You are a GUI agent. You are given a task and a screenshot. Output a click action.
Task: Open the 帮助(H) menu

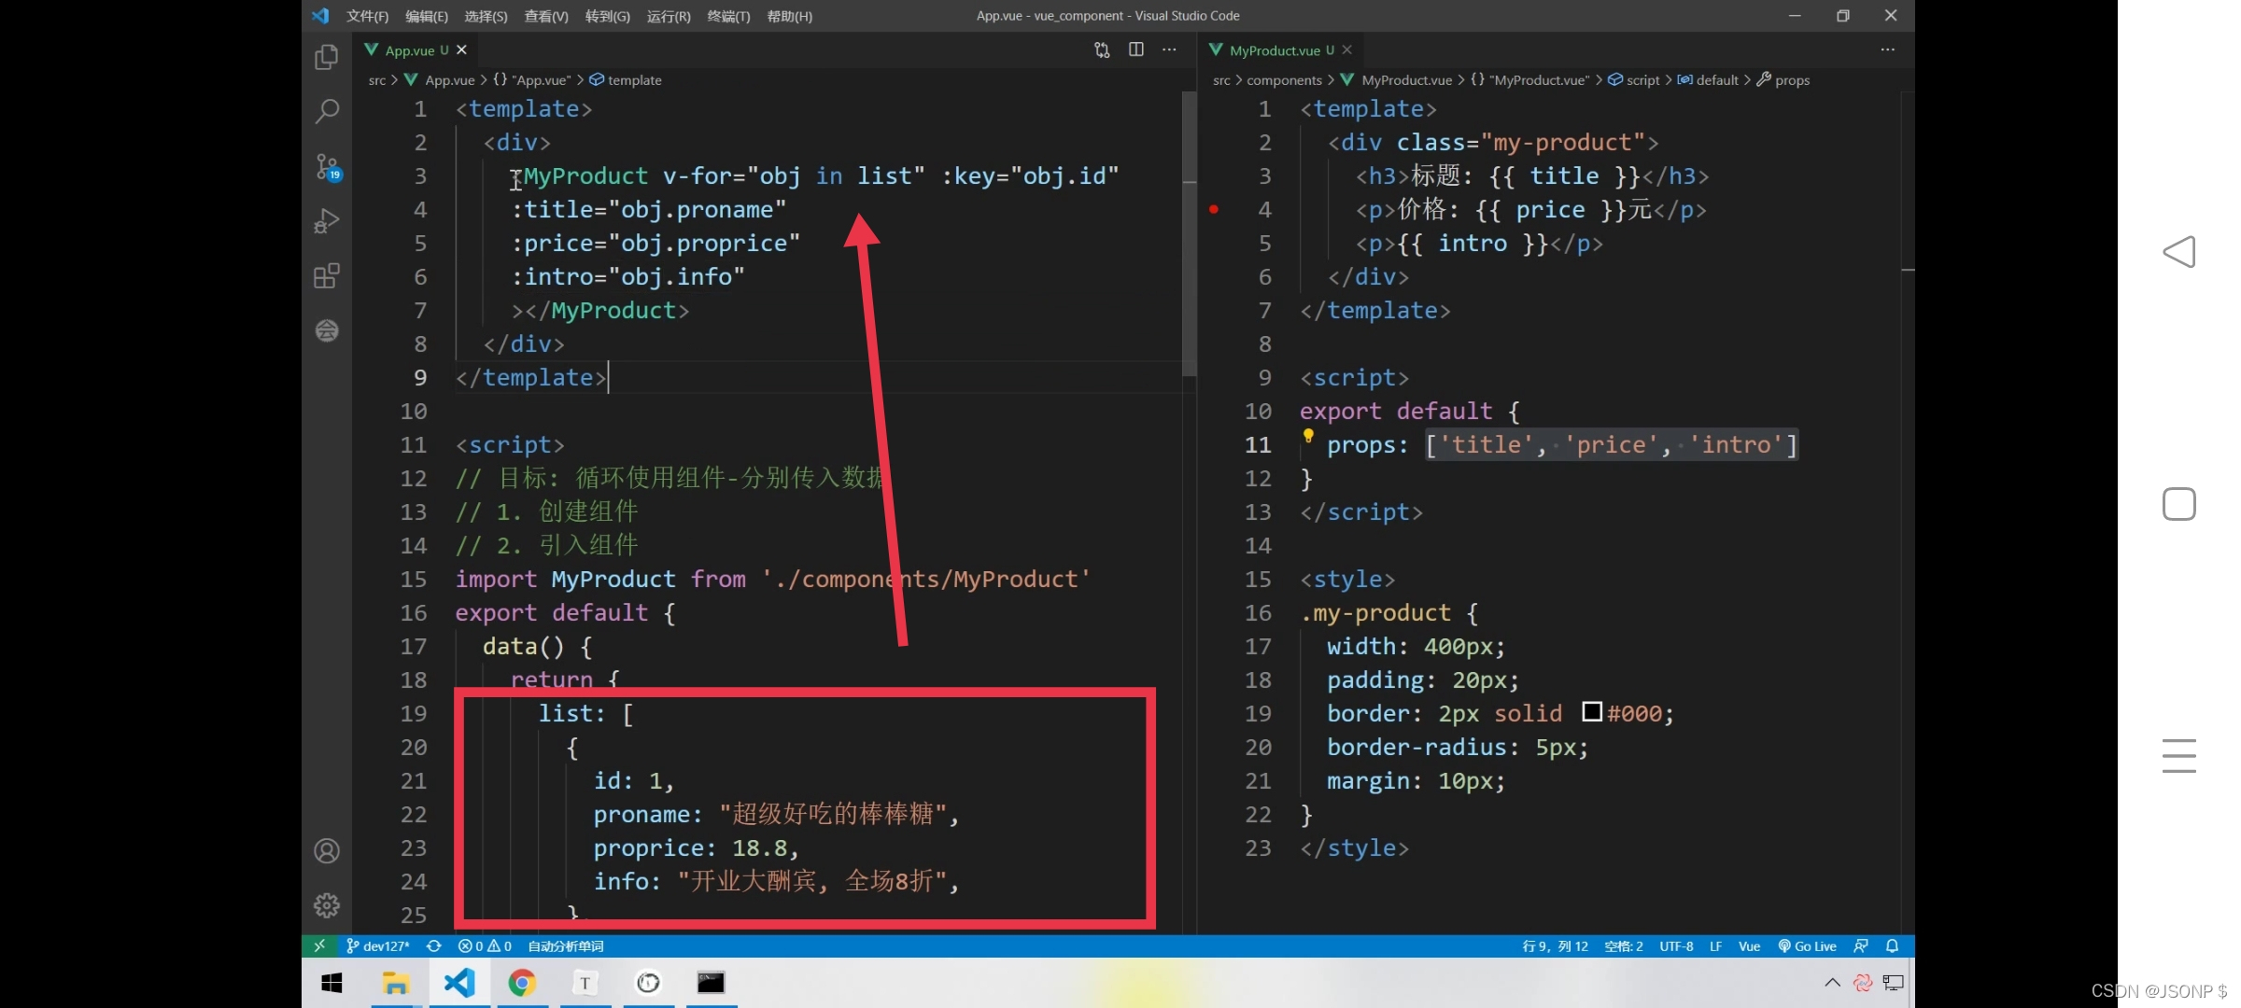click(789, 16)
